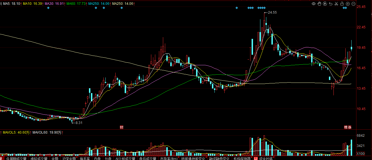Screen dimensions: 372x160
Task: Open the 融资融券变化 tab
Action: coord(220,158)
